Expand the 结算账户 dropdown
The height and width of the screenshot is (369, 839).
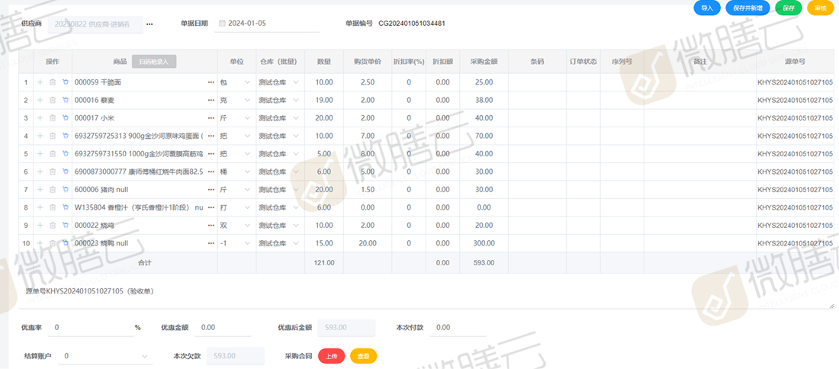145,356
